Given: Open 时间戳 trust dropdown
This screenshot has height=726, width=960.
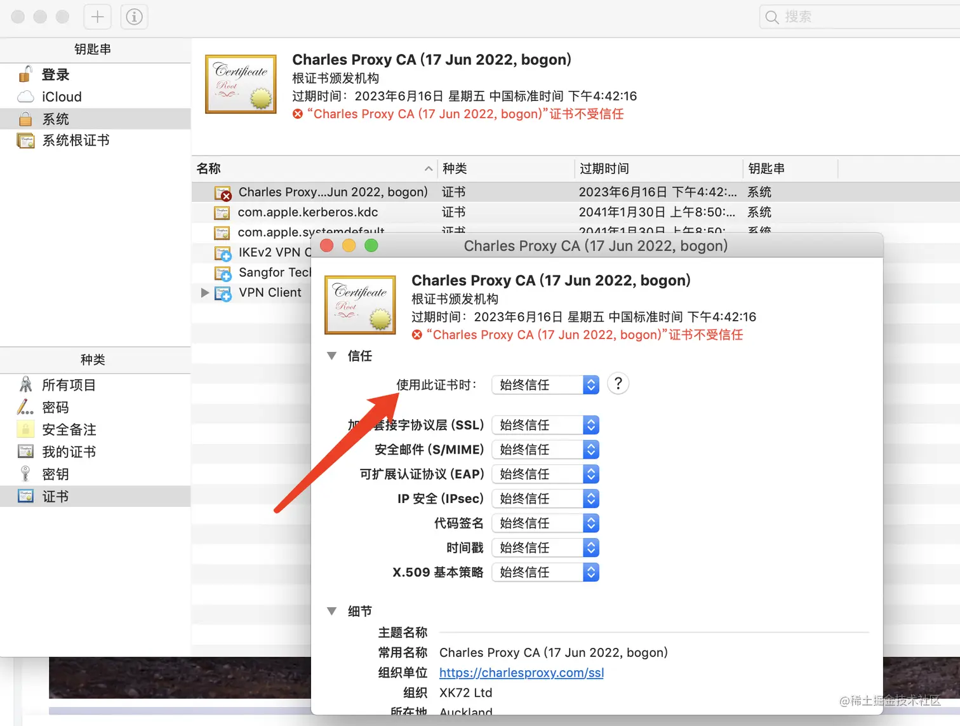Looking at the screenshot, I should [545, 548].
